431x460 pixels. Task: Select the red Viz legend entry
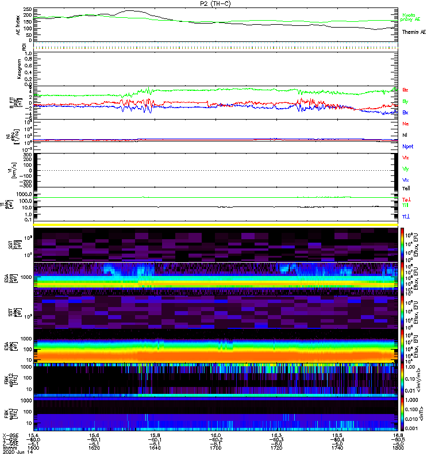(406, 158)
